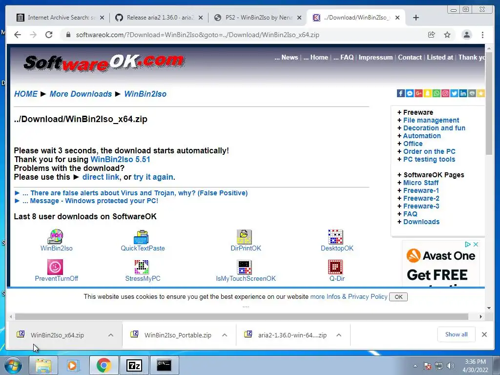Screen dimensions: 500x375
Task: Open the Q-Dir program icon
Action: tap(335, 267)
